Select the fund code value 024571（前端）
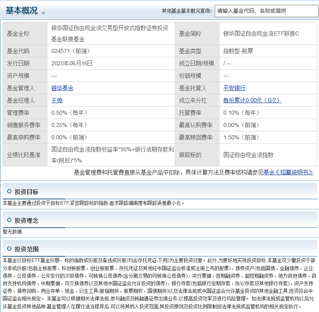Image resolution: width=319 pixels, height=312 pixels. [70, 51]
